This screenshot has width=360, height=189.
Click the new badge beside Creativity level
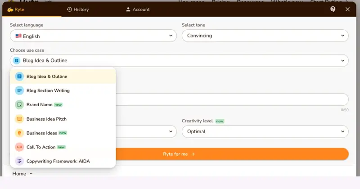click(220, 121)
